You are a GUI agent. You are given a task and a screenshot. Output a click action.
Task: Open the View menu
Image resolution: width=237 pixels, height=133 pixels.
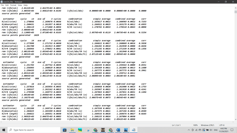20,5
